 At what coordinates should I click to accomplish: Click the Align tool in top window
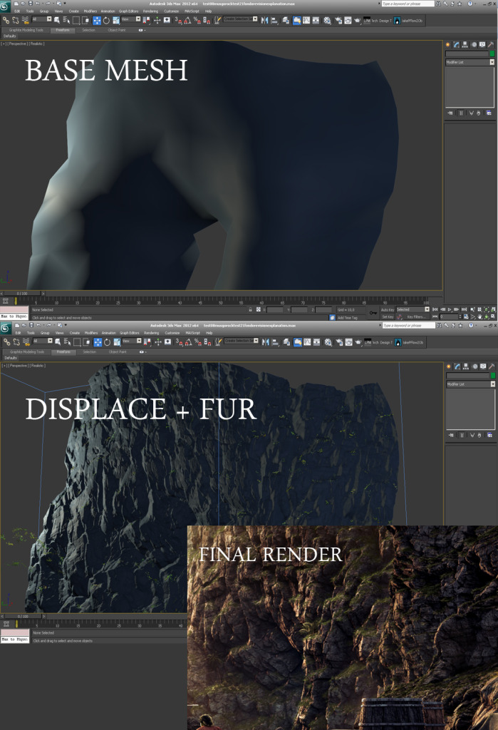click(274, 20)
